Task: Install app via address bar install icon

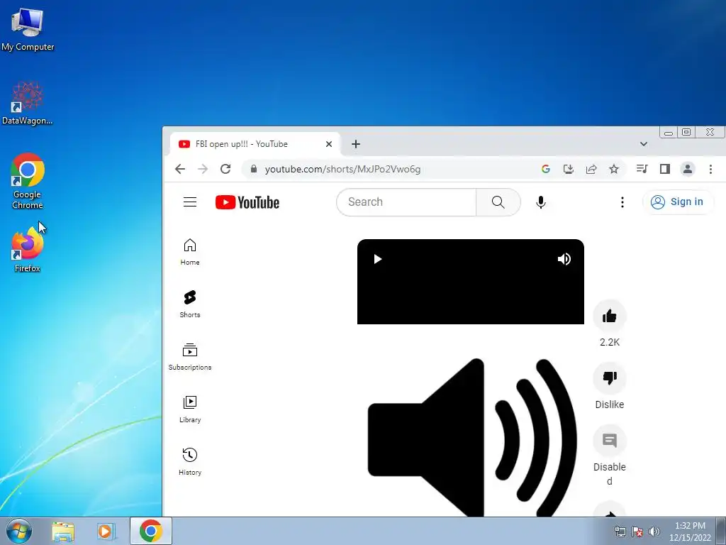Action: (x=569, y=169)
